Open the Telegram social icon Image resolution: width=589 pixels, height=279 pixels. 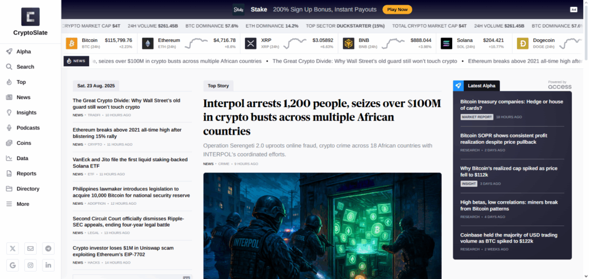tap(48, 248)
